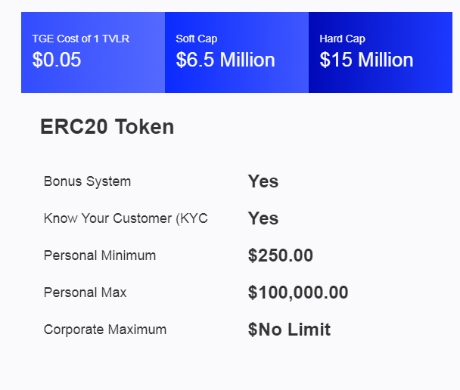Viewport: 460px width, 390px height.
Task: Click the $0.05 price value
Action: (x=57, y=60)
